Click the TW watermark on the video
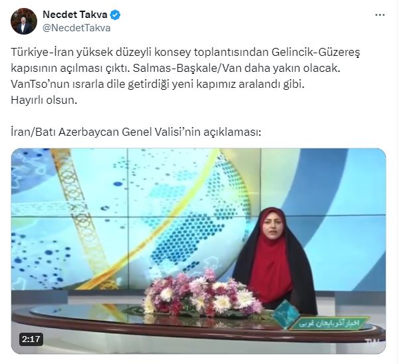This screenshot has height=364, width=399. 372,341
